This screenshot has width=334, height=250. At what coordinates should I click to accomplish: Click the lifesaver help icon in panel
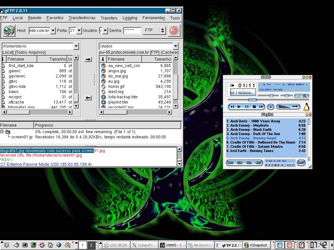[42, 245]
